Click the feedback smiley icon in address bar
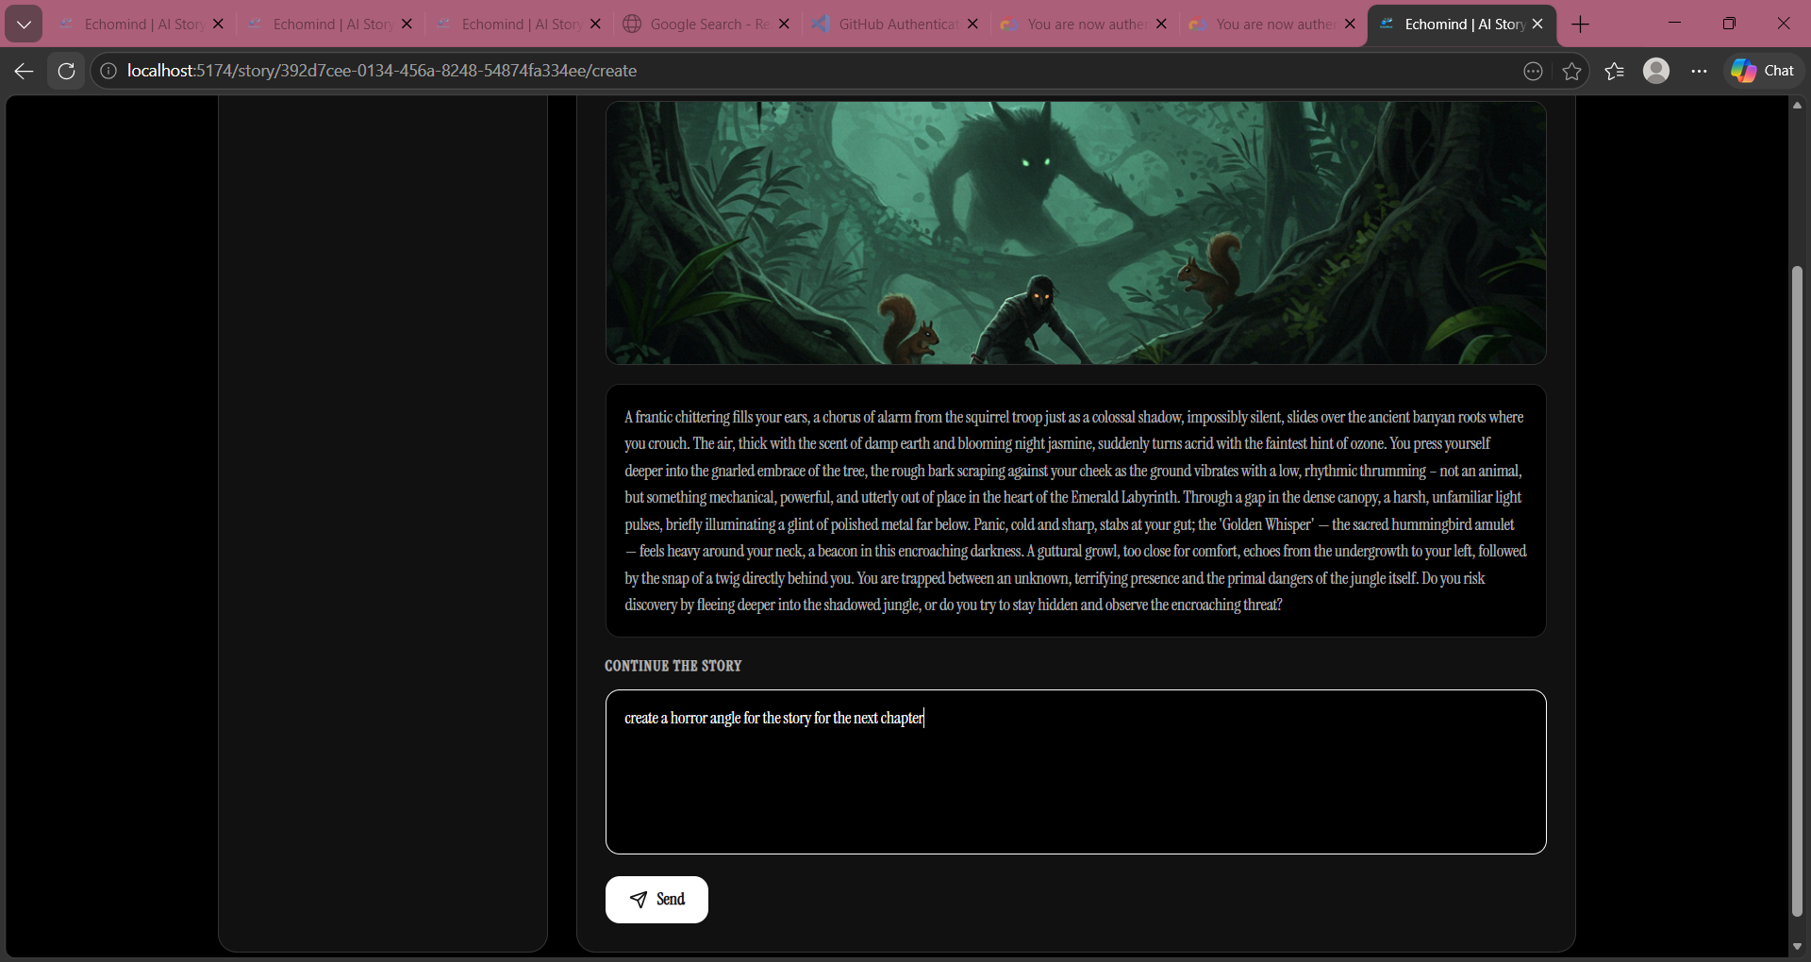The width and height of the screenshot is (1811, 962). point(1533,71)
